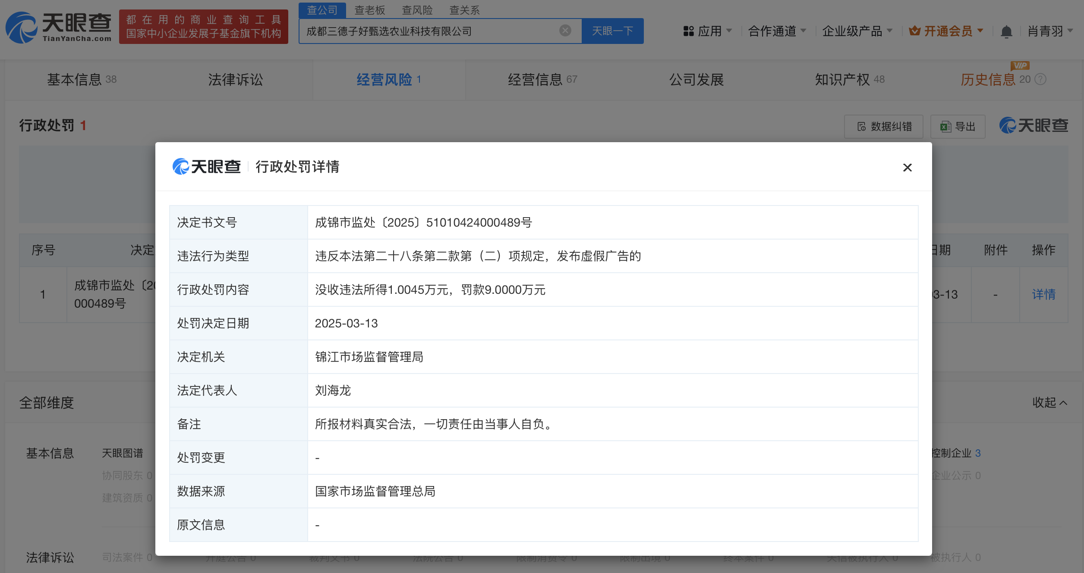The height and width of the screenshot is (573, 1084).
Task: Switch to the 查老板 search tab
Action: pyautogui.click(x=369, y=10)
